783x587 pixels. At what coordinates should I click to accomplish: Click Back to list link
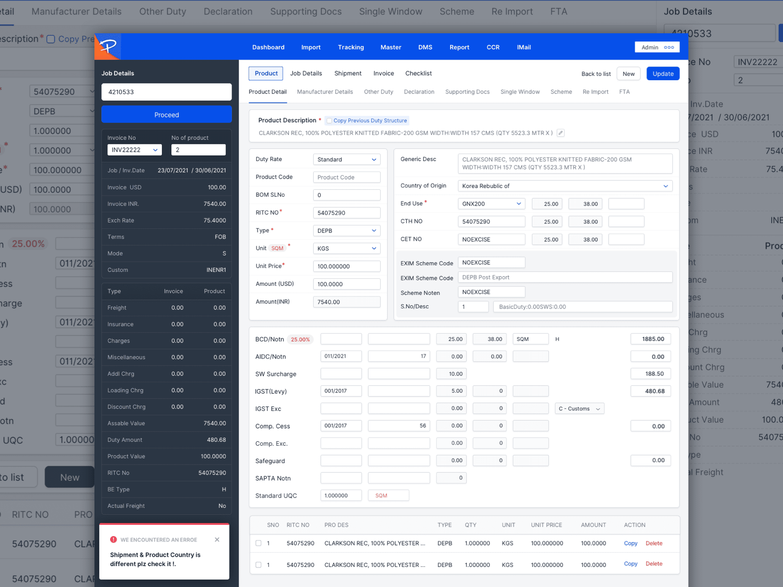point(596,74)
